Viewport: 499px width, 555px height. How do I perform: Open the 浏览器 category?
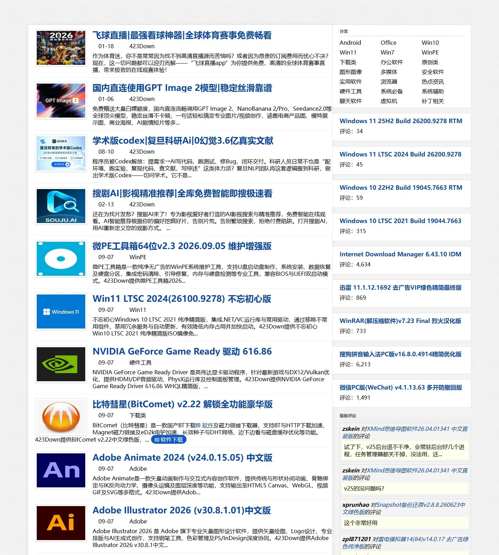(389, 82)
